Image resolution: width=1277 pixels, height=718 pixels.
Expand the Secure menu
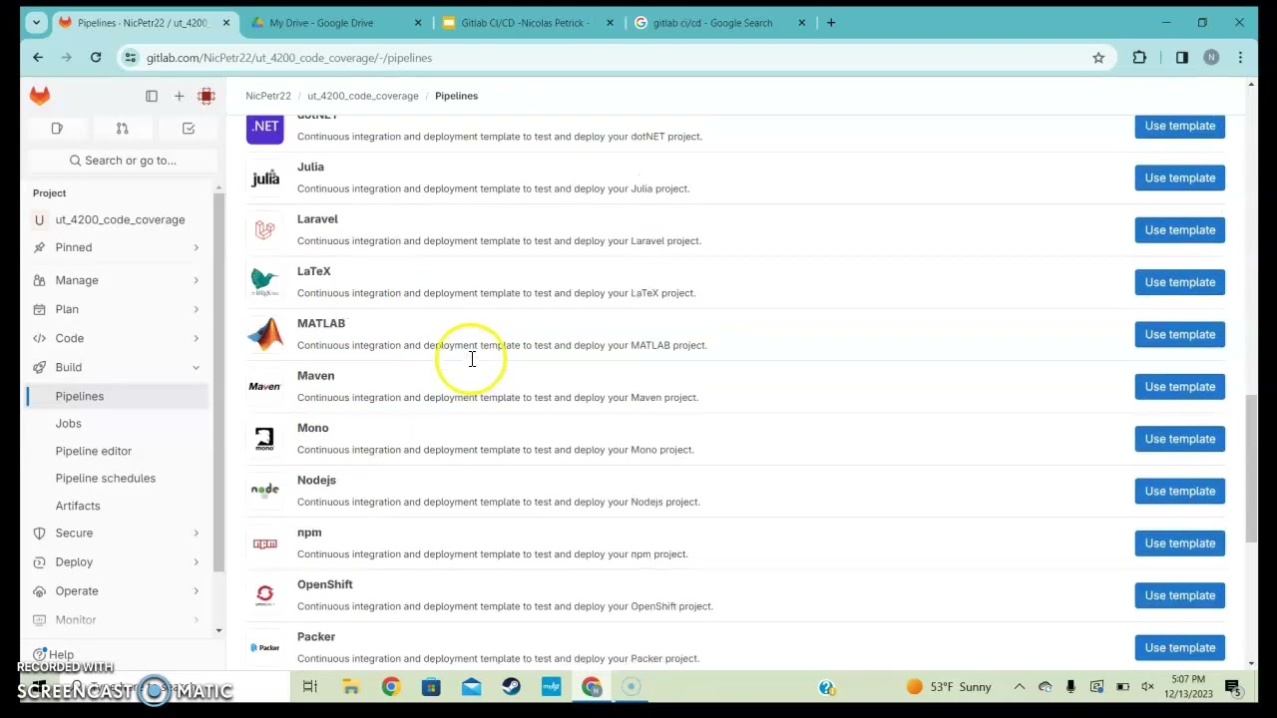[x=118, y=533]
